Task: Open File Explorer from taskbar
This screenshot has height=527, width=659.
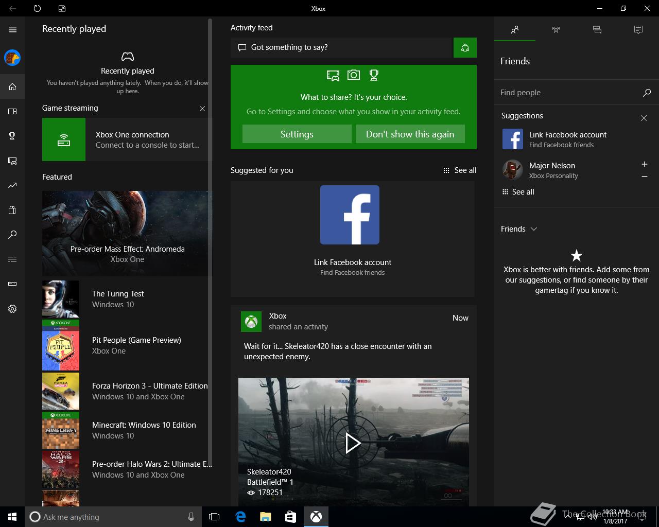Action: (265, 517)
